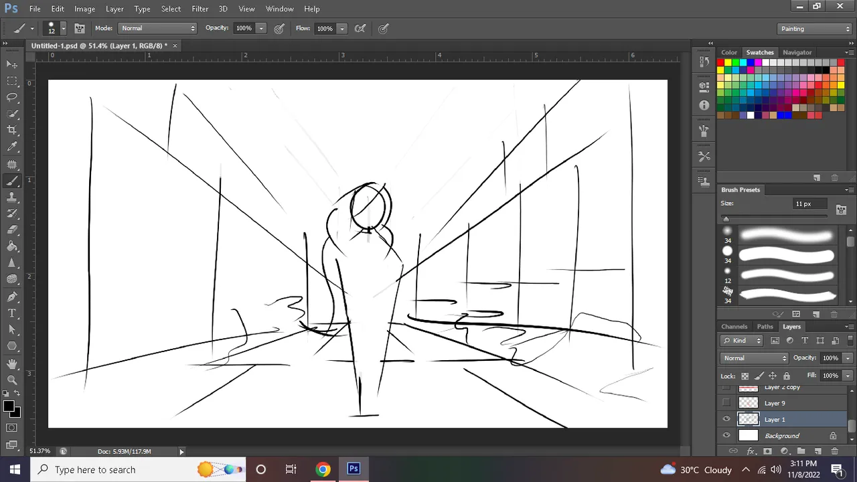Select the red swatch in Swatches
857x482 pixels.
720,63
